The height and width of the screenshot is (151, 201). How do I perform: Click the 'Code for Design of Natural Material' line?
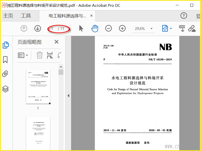(137, 89)
